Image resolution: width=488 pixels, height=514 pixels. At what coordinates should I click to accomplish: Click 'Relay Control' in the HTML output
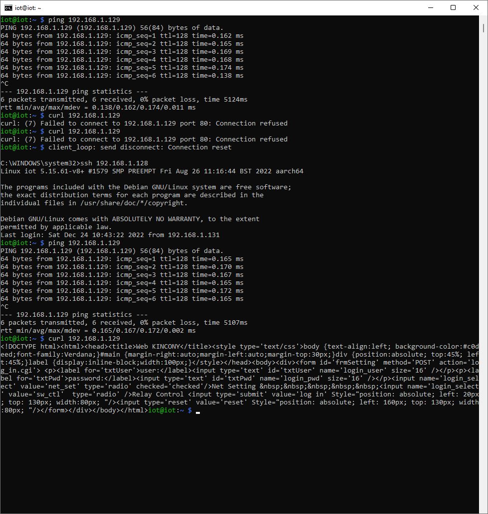click(x=161, y=394)
